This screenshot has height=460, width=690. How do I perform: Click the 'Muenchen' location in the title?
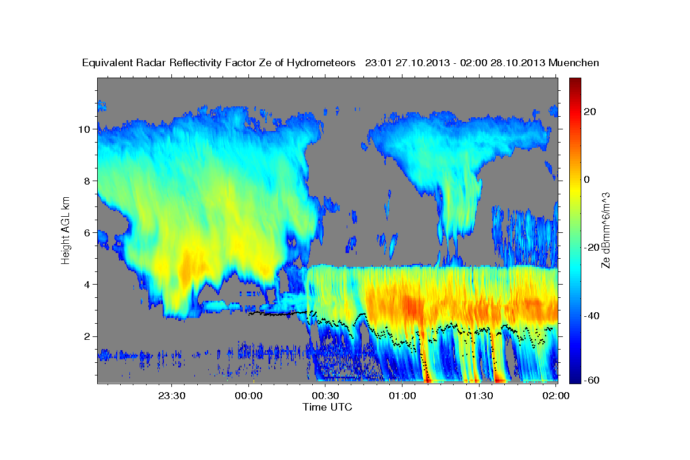point(574,63)
